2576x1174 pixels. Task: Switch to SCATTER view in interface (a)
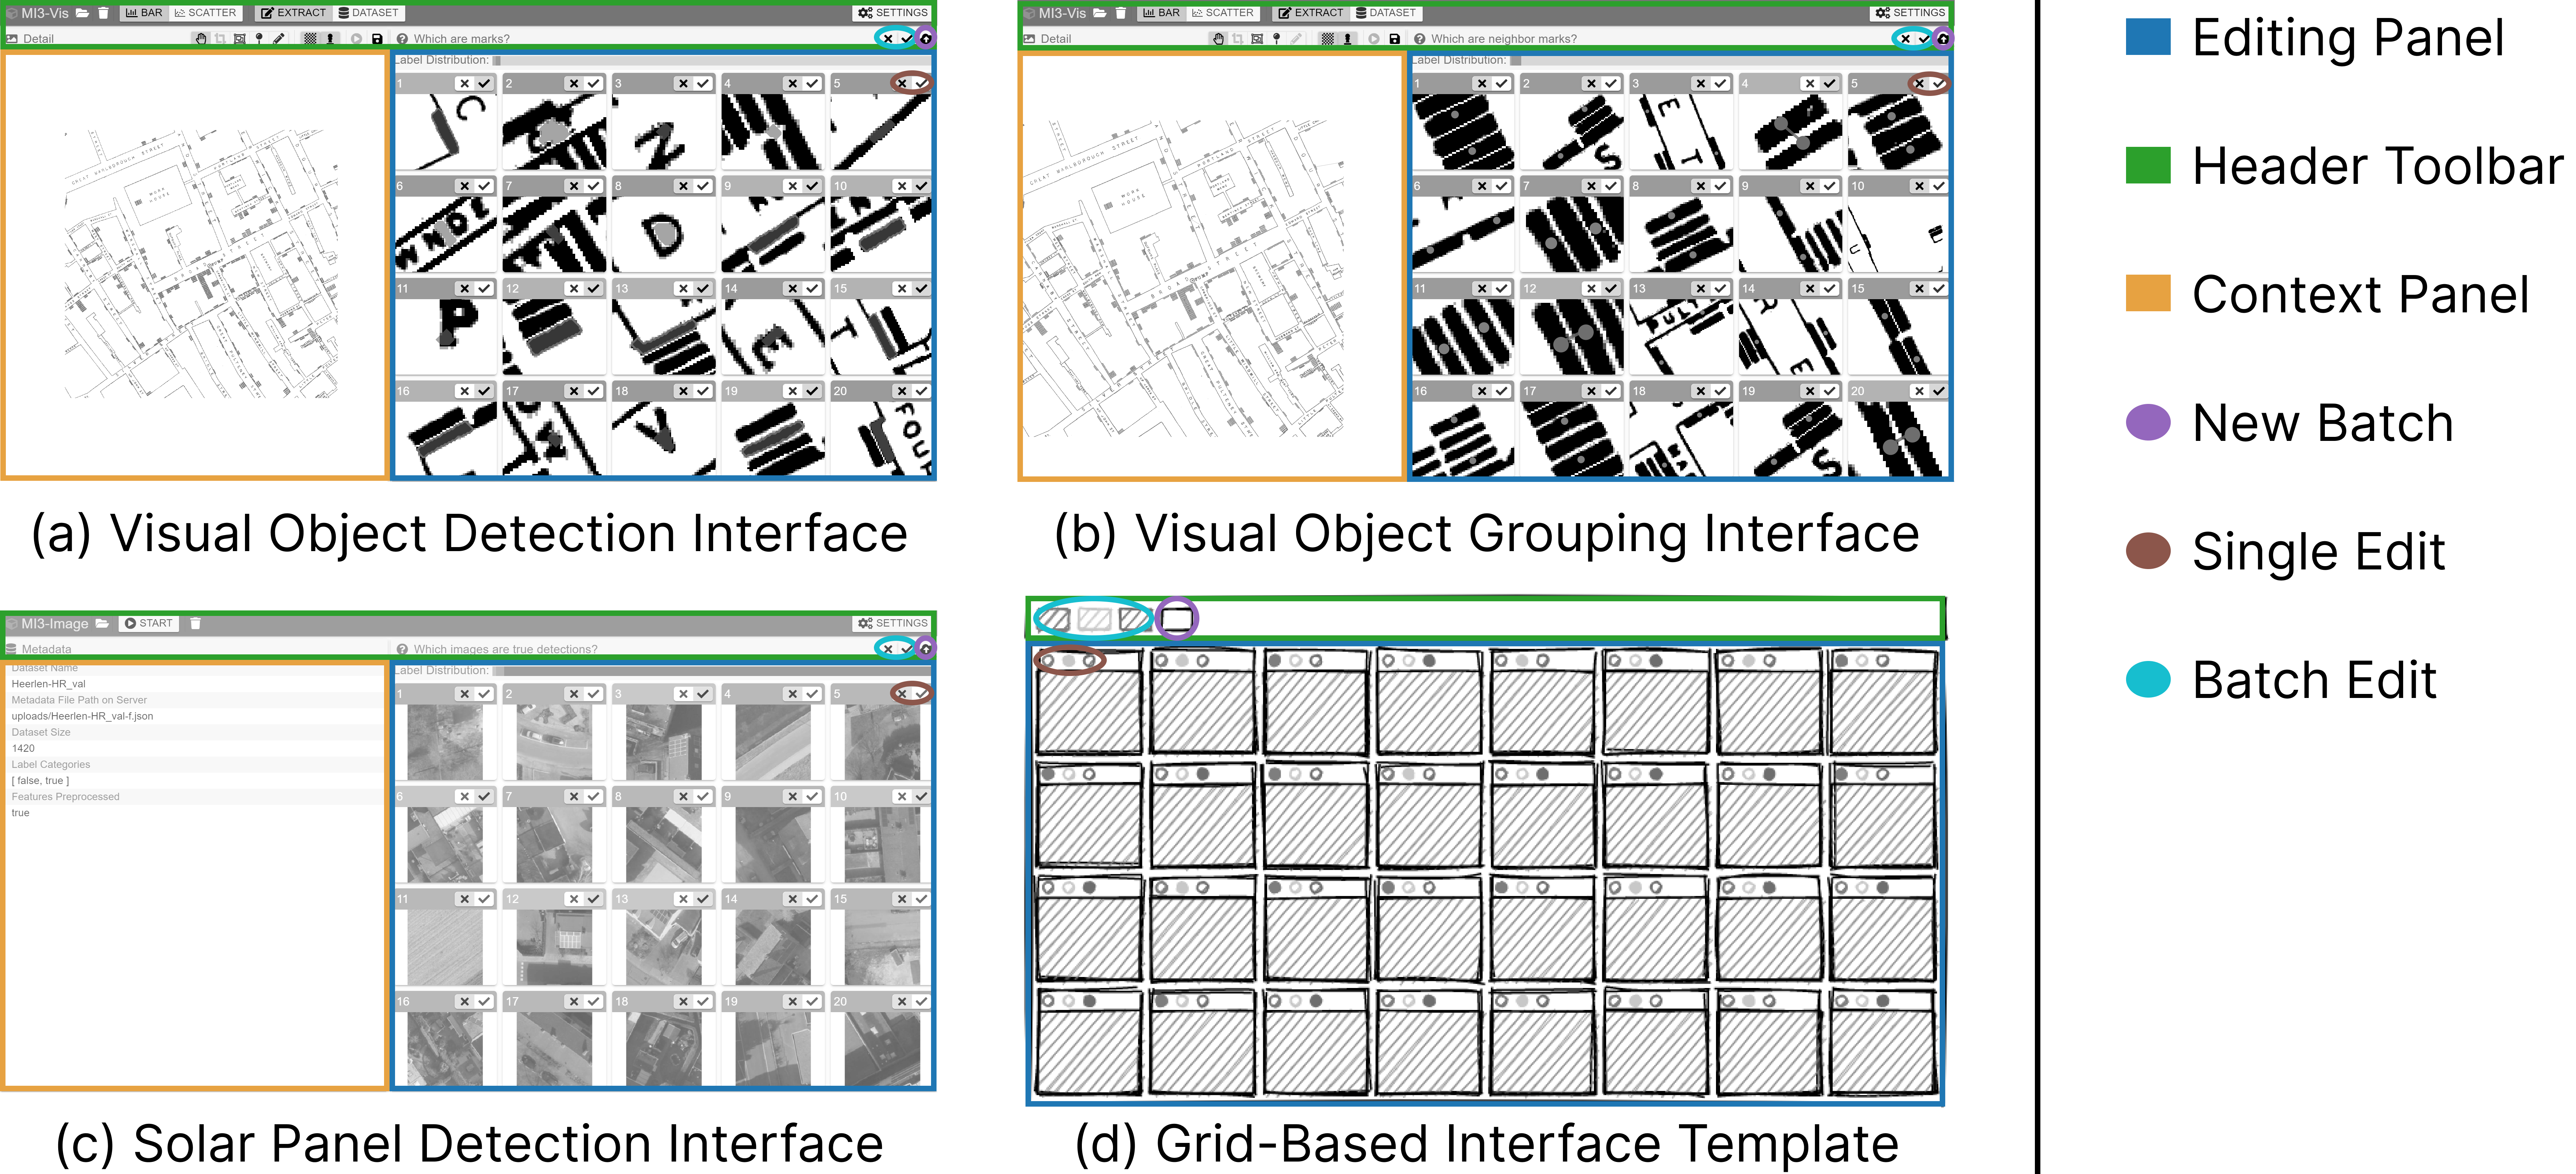click(206, 13)
